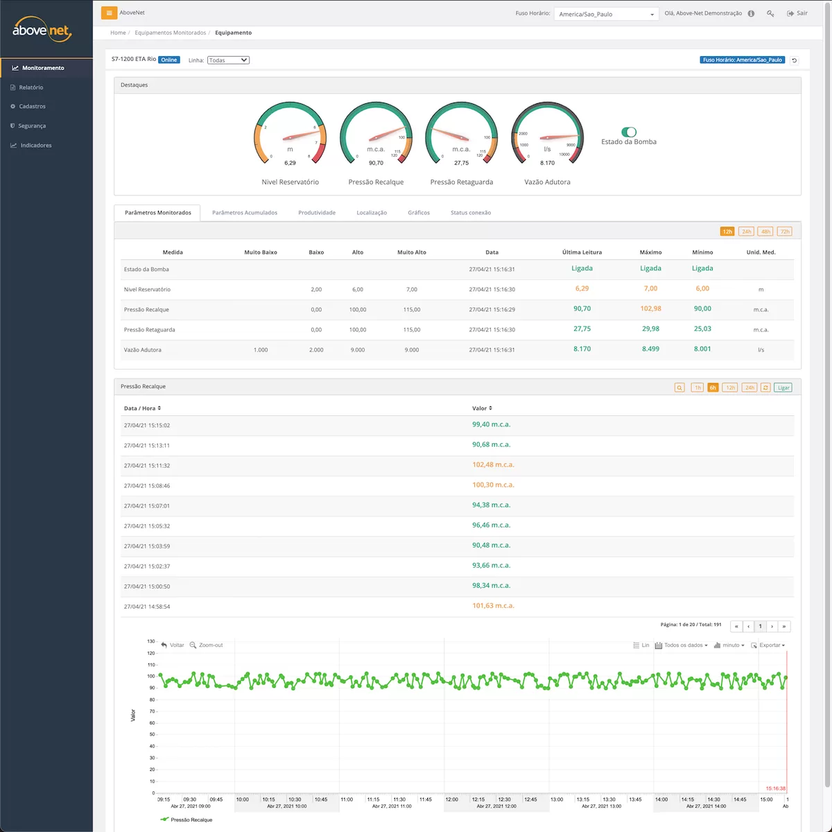
Task: Switch to the Gráficos tab
Action: [419, 213]
